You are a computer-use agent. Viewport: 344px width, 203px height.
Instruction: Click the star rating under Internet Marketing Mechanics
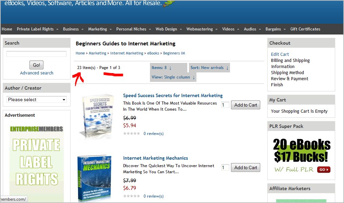[131, 196]
